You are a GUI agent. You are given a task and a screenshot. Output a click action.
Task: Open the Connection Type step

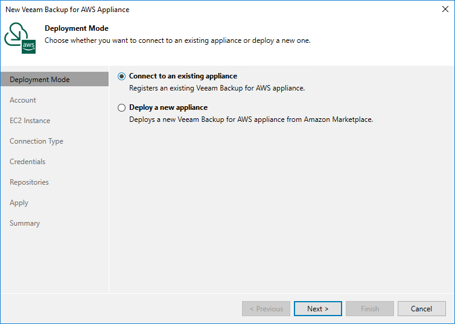click(36, 141)
